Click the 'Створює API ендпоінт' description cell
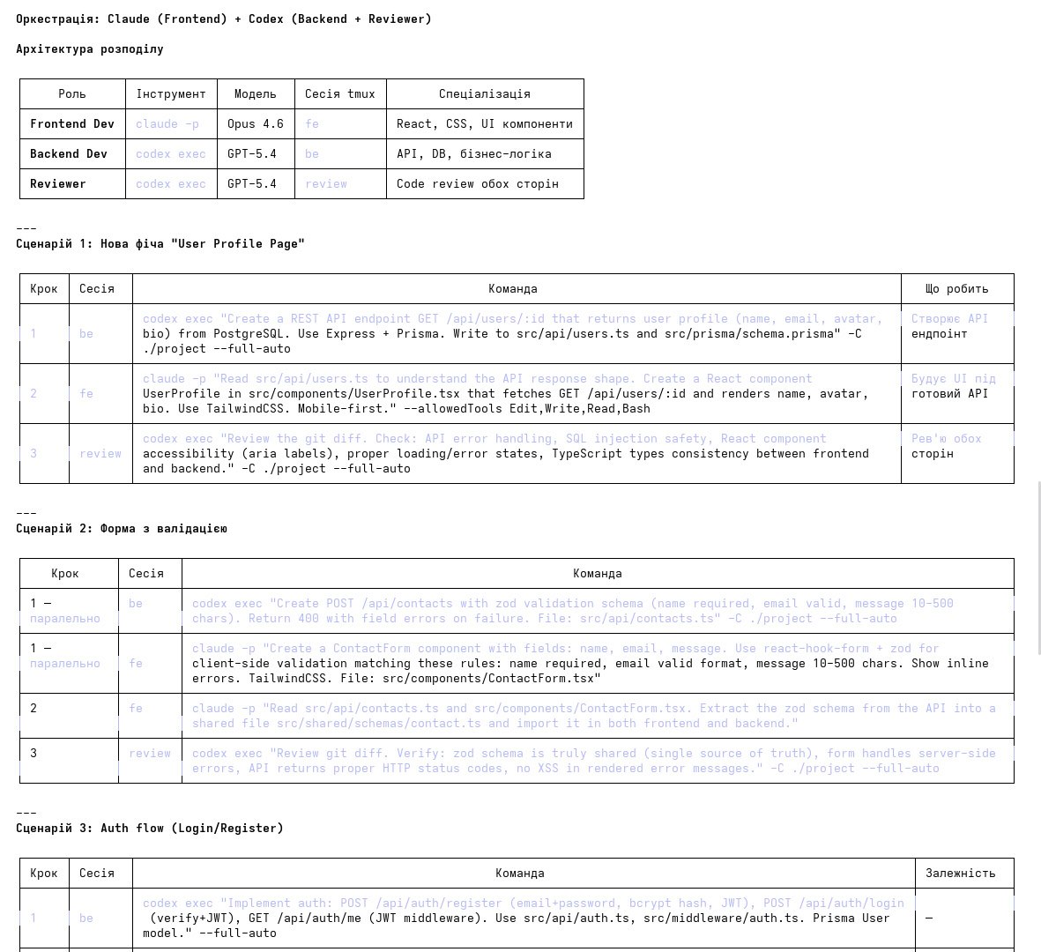Viewport: 1041px width, 952px height. click(949, 326)
